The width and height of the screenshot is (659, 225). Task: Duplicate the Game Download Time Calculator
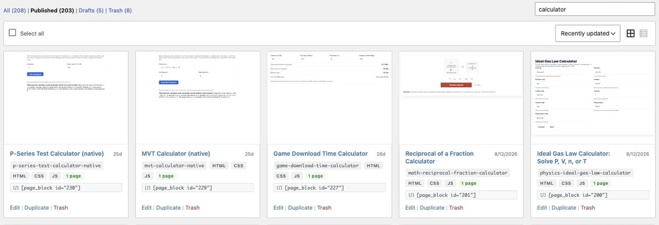pyautogui.click(x=300, y=208)
